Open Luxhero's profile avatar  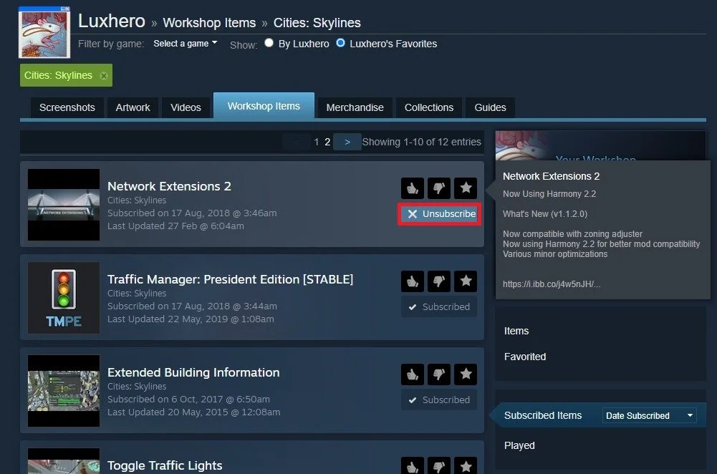point(44,32)
